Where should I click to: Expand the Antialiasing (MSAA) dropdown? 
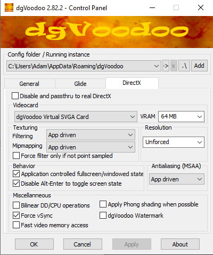[177, 179]
